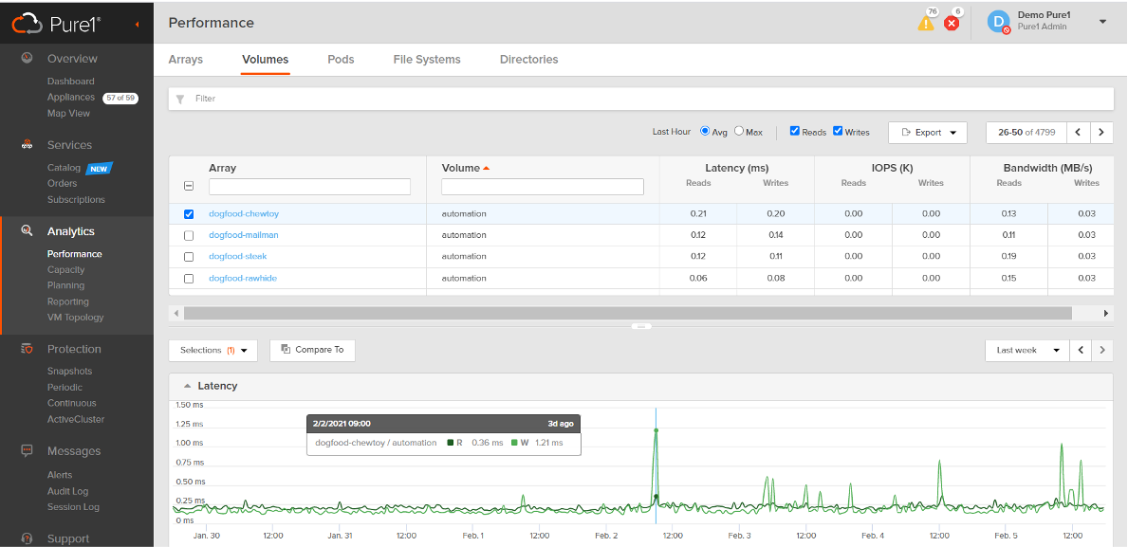Click the Filter input field
1128x547 pixels.
click(641, 100)
